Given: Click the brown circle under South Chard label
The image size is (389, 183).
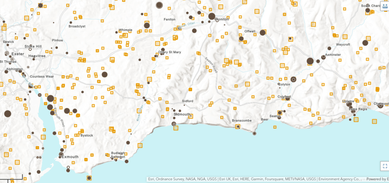Looking at the screenshot, I should [367, 11].
